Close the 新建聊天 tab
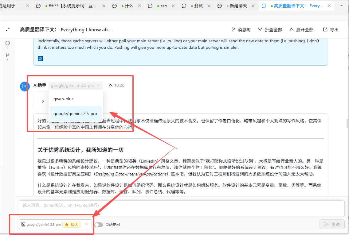This screenshot has height=235, width=349. [253, 6]
